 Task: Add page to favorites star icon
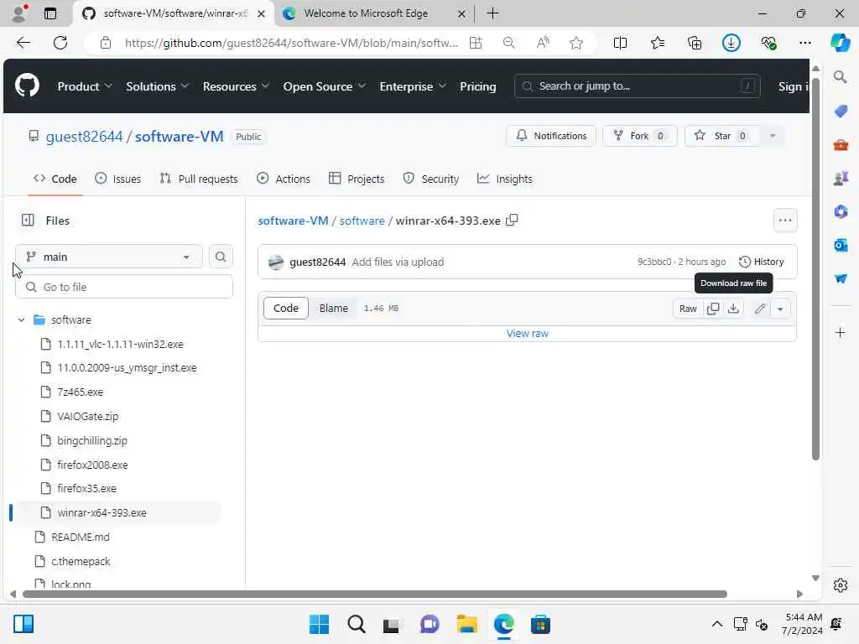(x=575, y=43)
